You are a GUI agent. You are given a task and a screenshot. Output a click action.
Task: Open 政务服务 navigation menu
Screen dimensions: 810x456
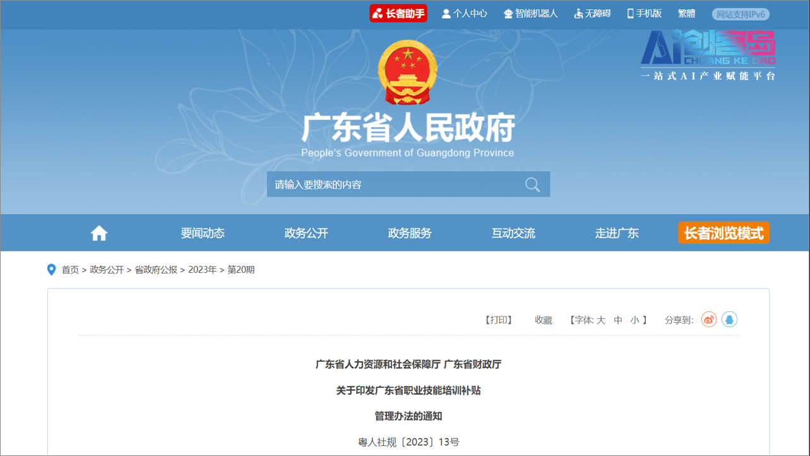pyautogui.click(x=410, y=233)
